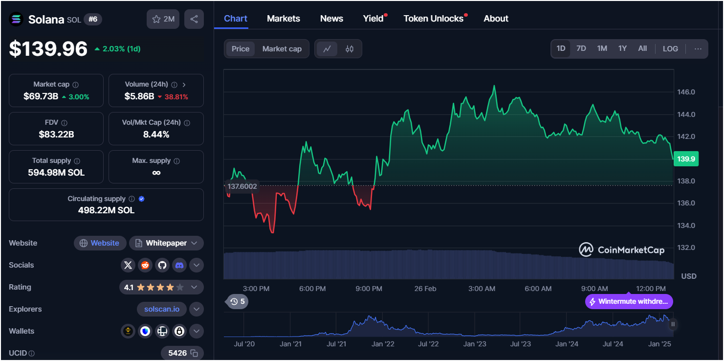Expand more Socials chevron
Screen dimensions: 724x361
coord(196,265)
